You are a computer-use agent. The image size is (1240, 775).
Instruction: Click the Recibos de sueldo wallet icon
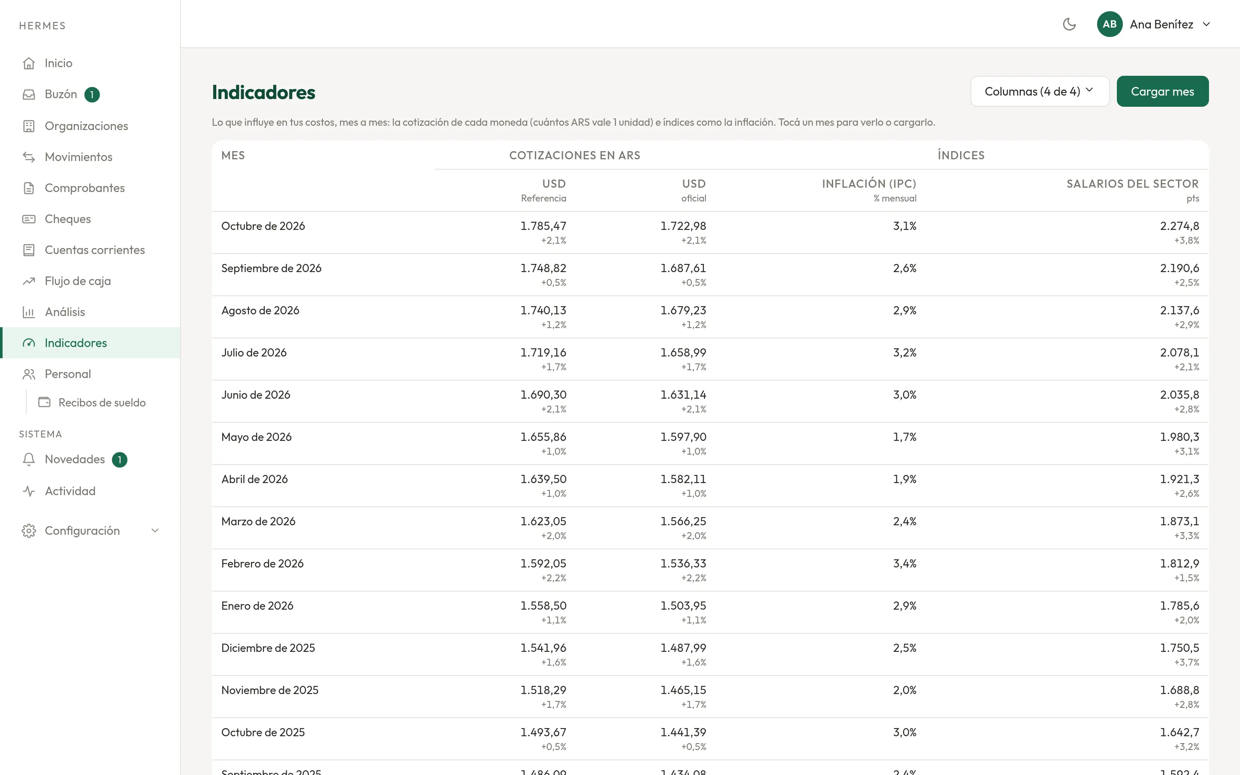(45, 403)
